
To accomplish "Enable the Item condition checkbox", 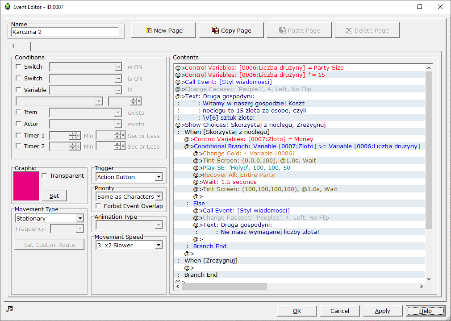I will (x=18, y=112).
